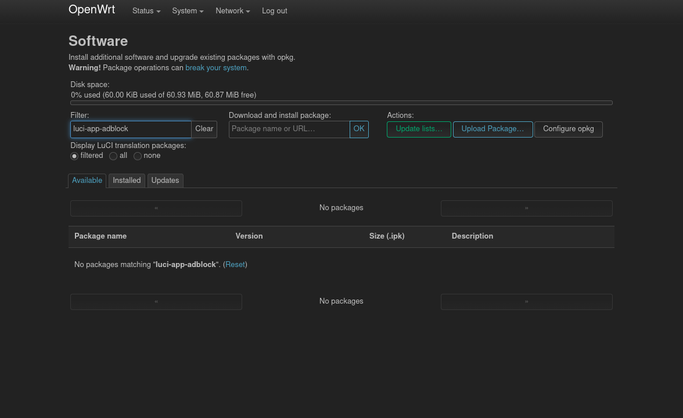Click top 'No packages' pager label
The width and height of the screenshot is (683, 418).
coord(341,208)
